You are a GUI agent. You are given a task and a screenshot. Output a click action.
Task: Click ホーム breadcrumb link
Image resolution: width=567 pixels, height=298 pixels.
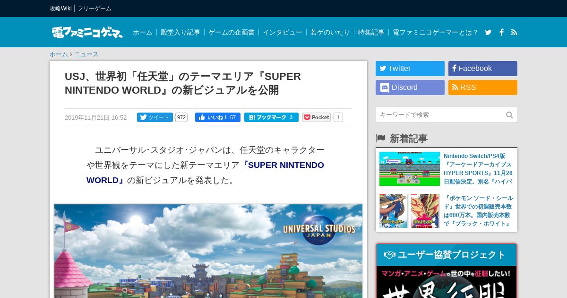click(x=59, y=54)
